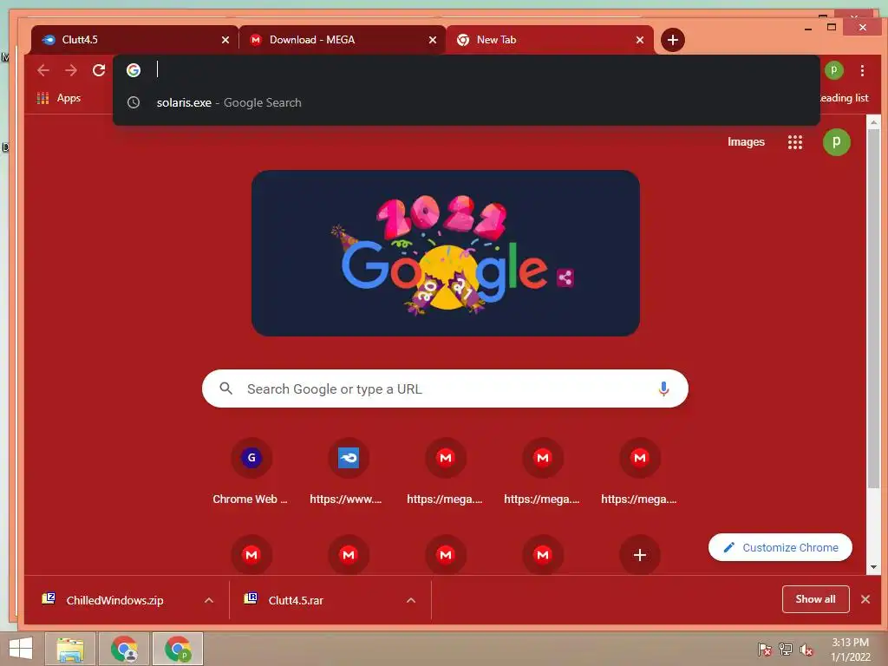Open the https://www... shortcut tile

point(349,471)
